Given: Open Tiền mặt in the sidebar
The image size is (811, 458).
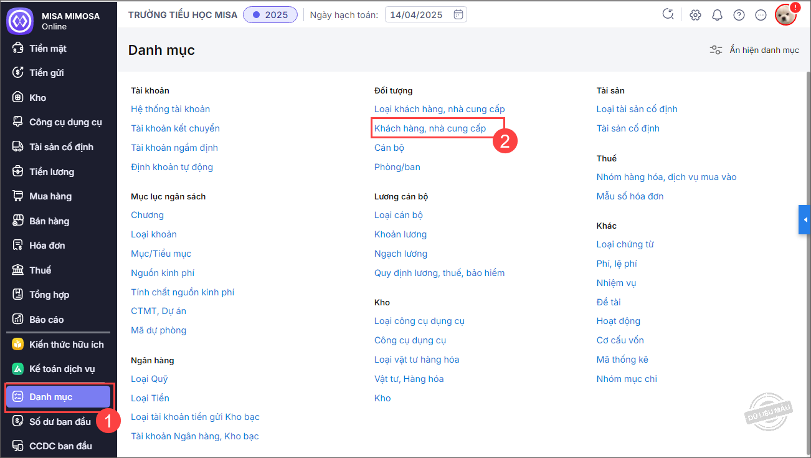Looking at the screenshot, I should tap(48, 48).
